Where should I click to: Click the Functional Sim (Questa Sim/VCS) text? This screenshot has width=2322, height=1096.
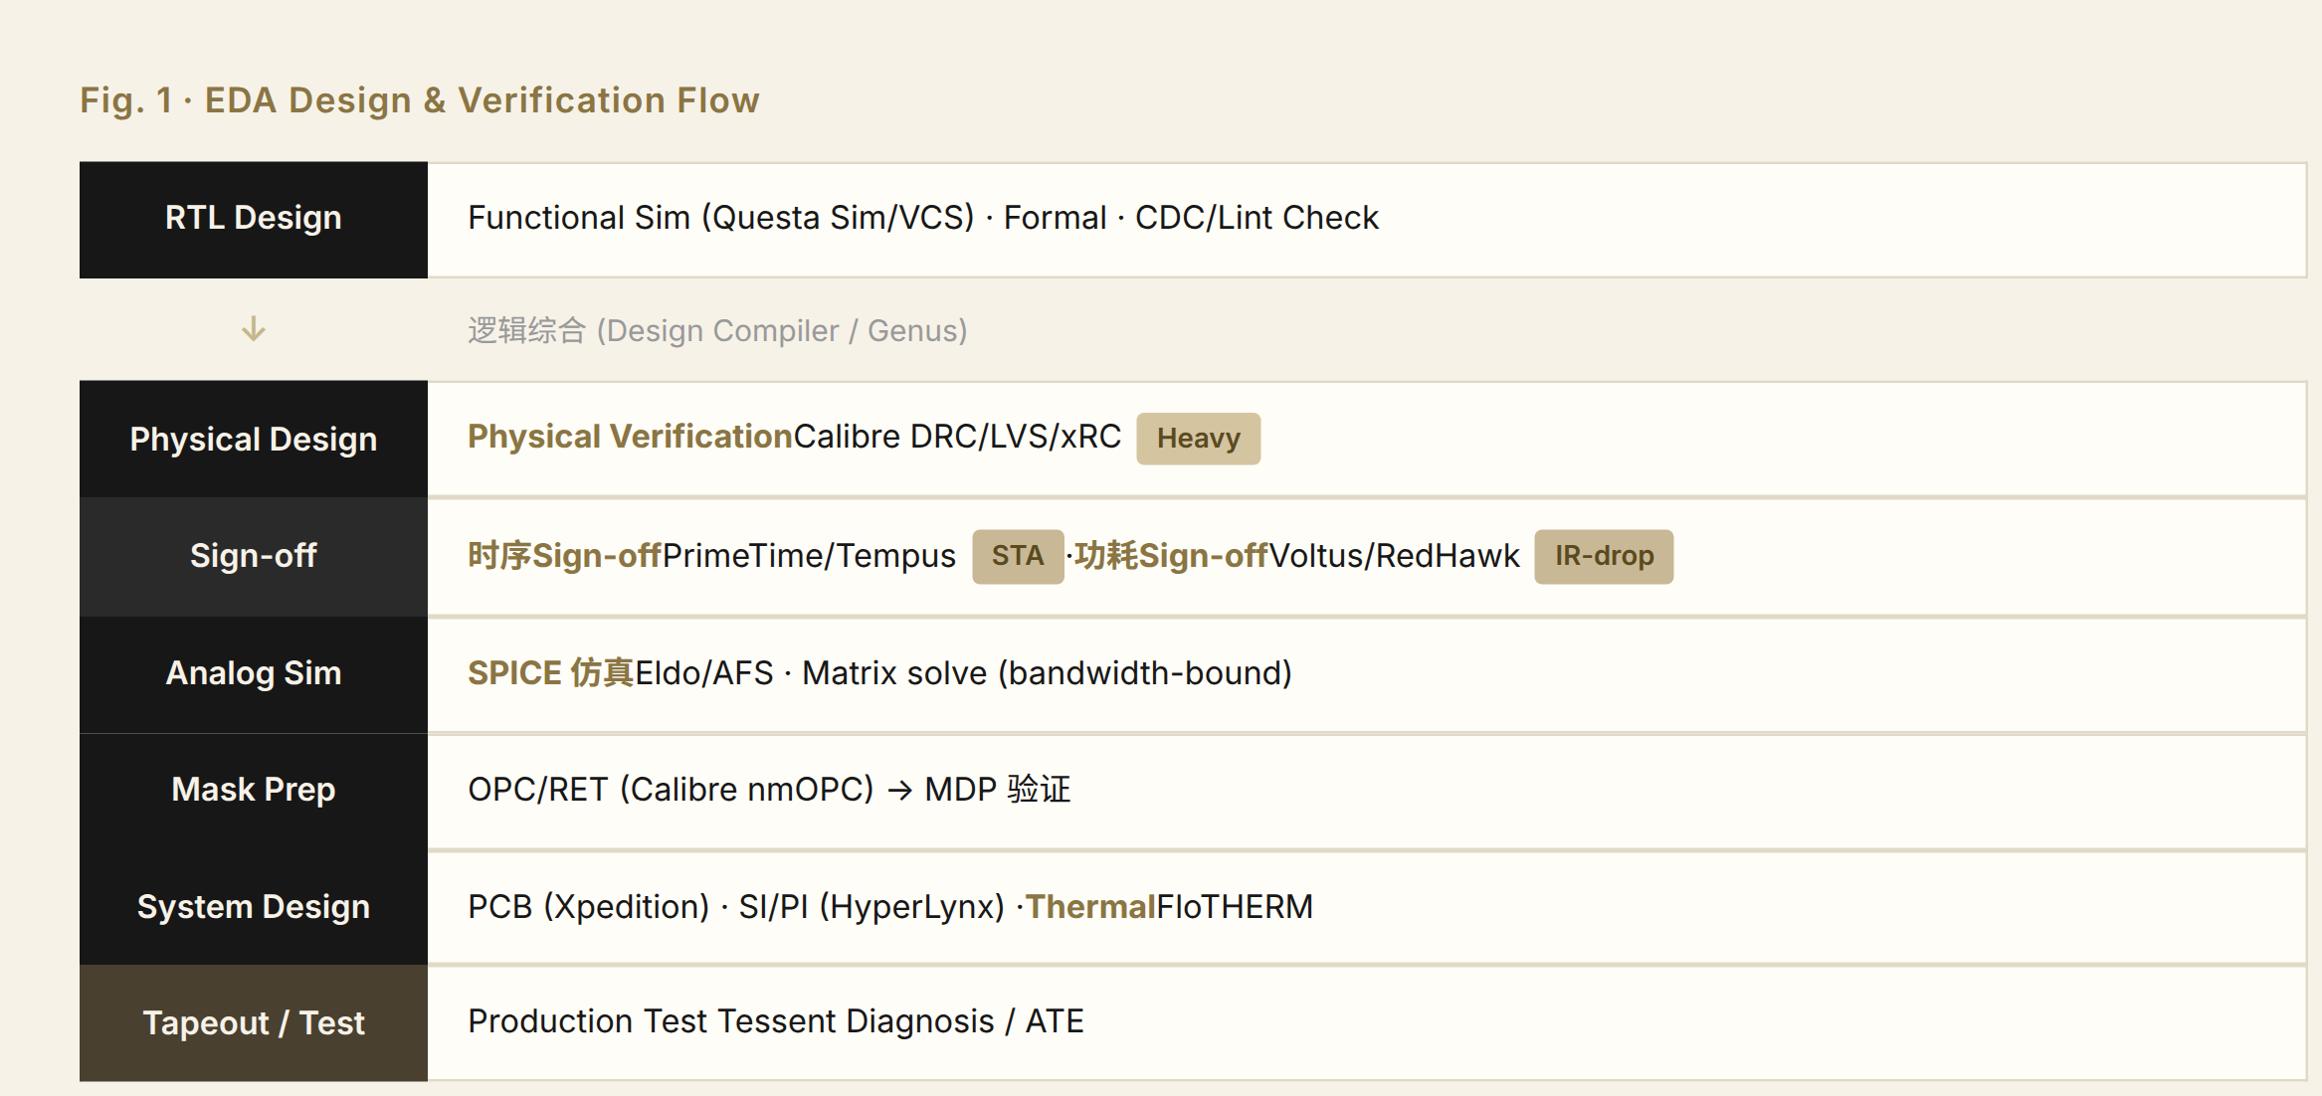(721, 218)
